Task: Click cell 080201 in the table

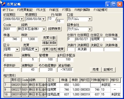Action: point(16,85)
